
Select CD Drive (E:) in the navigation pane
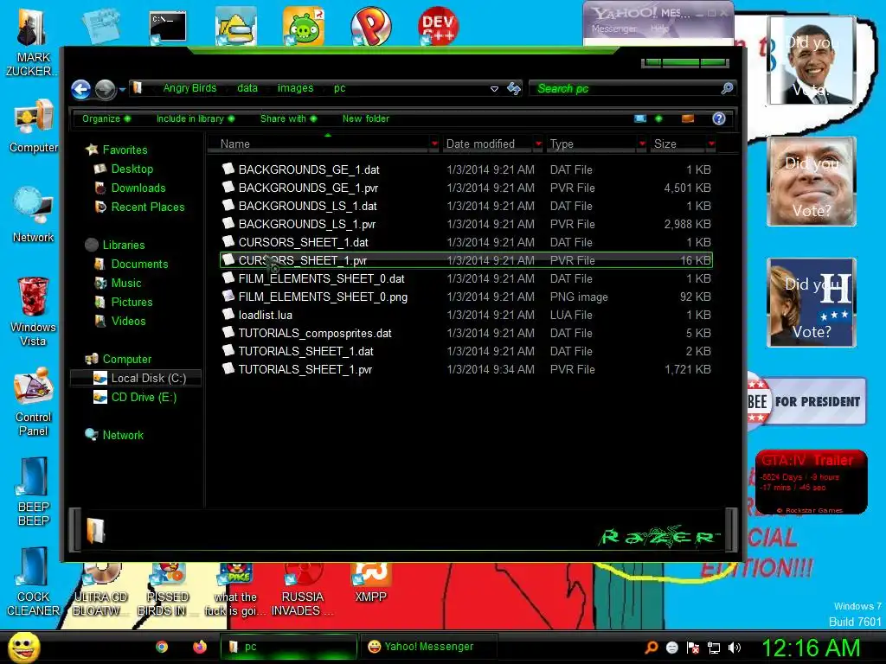[144, 398]
